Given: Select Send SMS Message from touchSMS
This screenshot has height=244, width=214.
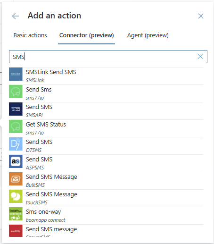Looking at the screenshot, I should click(x=106, y=198).
